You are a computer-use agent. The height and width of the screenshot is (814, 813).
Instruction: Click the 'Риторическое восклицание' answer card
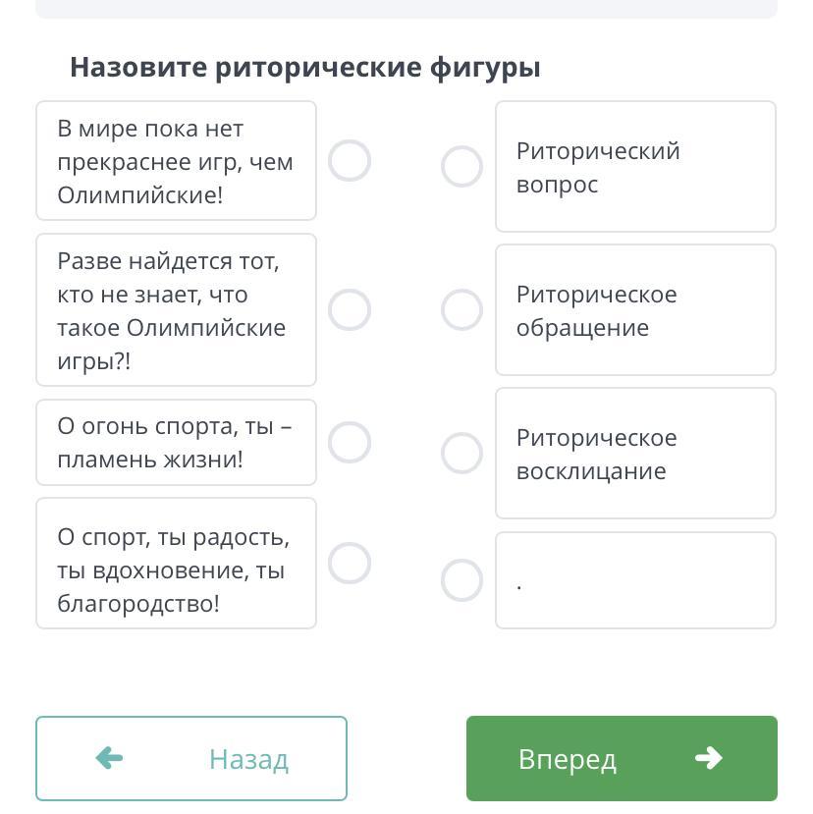coord(635,454)
